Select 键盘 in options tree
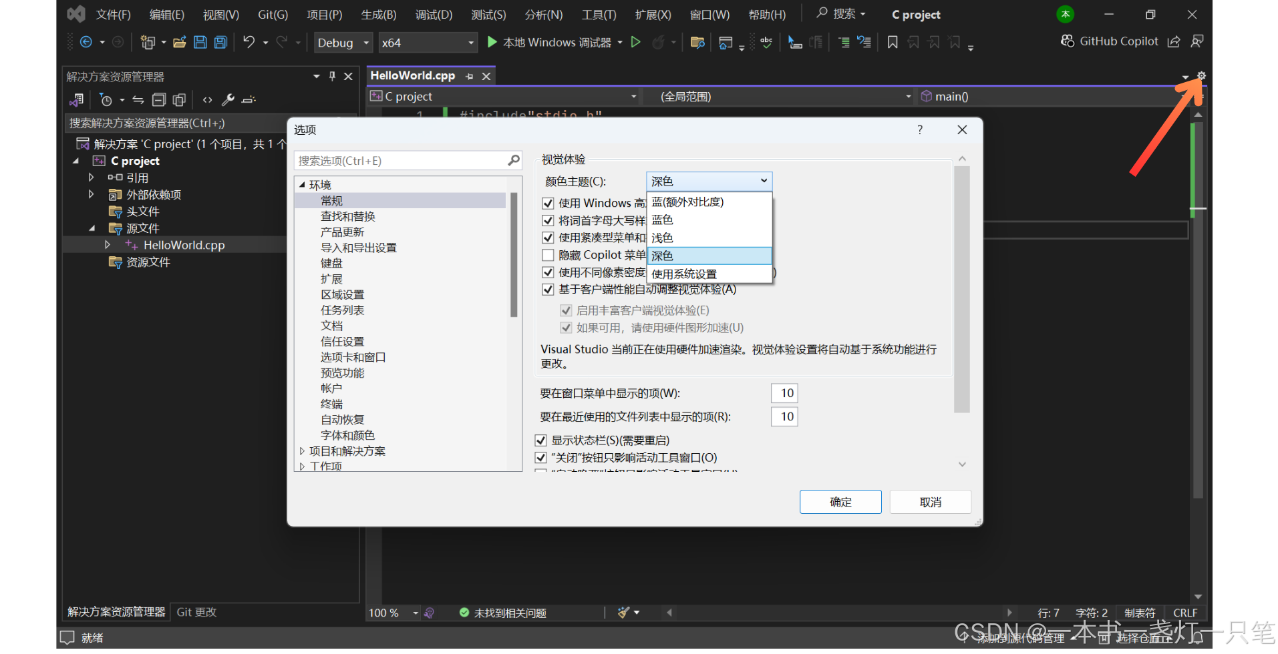Image resolution: width=1278 pixels, height=654 pixels. (331, 263)
